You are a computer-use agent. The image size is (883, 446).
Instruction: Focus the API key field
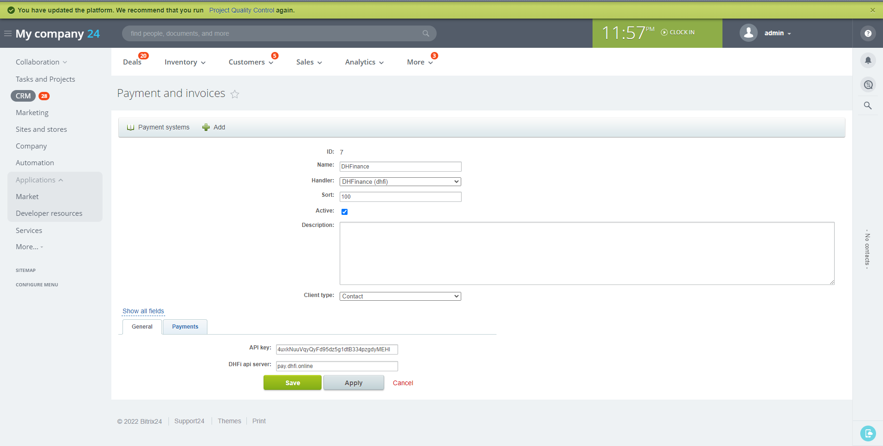[337, 349]
